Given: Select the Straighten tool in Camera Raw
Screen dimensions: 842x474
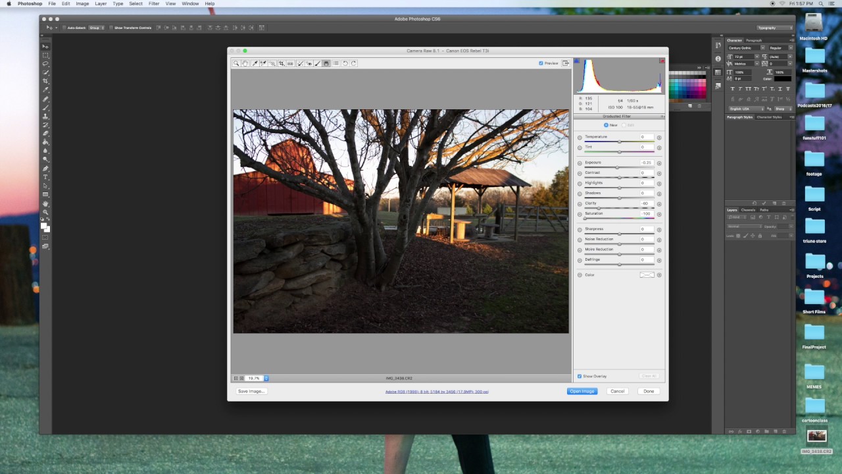Looking at the screenshot, I should point(290,63).
